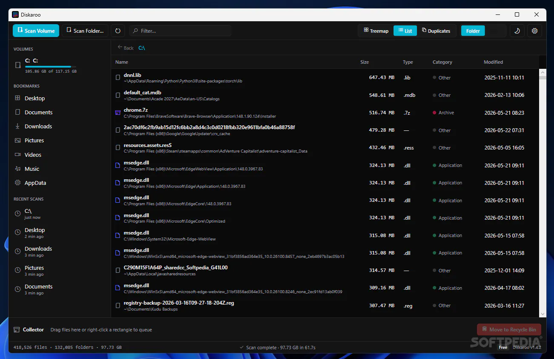
Task: Select the 309.16 MB msedge.dll row
Action: [325, 288]
